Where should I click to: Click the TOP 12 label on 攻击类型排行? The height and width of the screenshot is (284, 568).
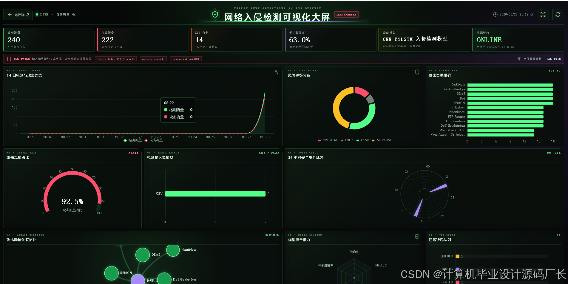click(554, 71)
